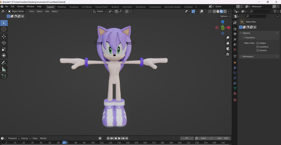Switch to the Modeling workspace tab

[x=62, y=7]
